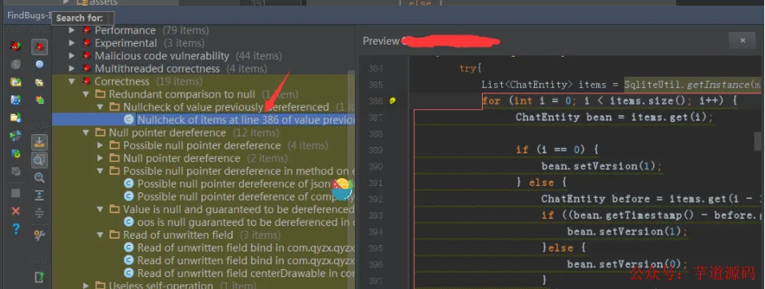This screenshot has height=289, width=765.
Task: Click the expand all tree icon
Action: click(39, 196)
